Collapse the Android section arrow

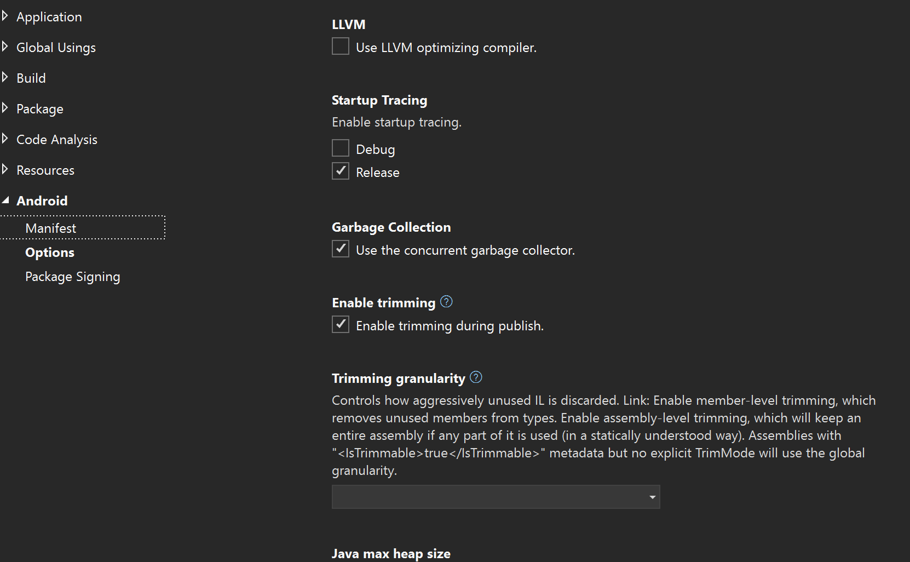click(5, 200)
